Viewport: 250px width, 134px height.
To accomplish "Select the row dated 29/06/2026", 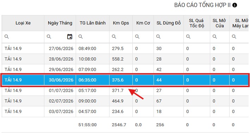I will (x=125, y=69).
